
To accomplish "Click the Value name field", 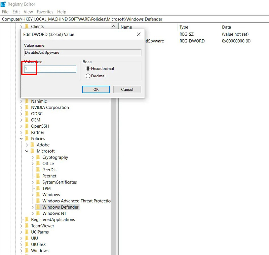I will (x=82, y=53).
